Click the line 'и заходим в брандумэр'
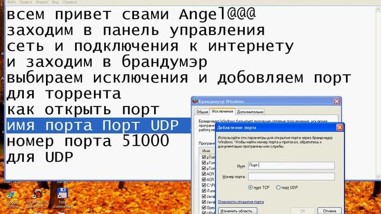The image size is (381, 214). (x=107, y=62)
